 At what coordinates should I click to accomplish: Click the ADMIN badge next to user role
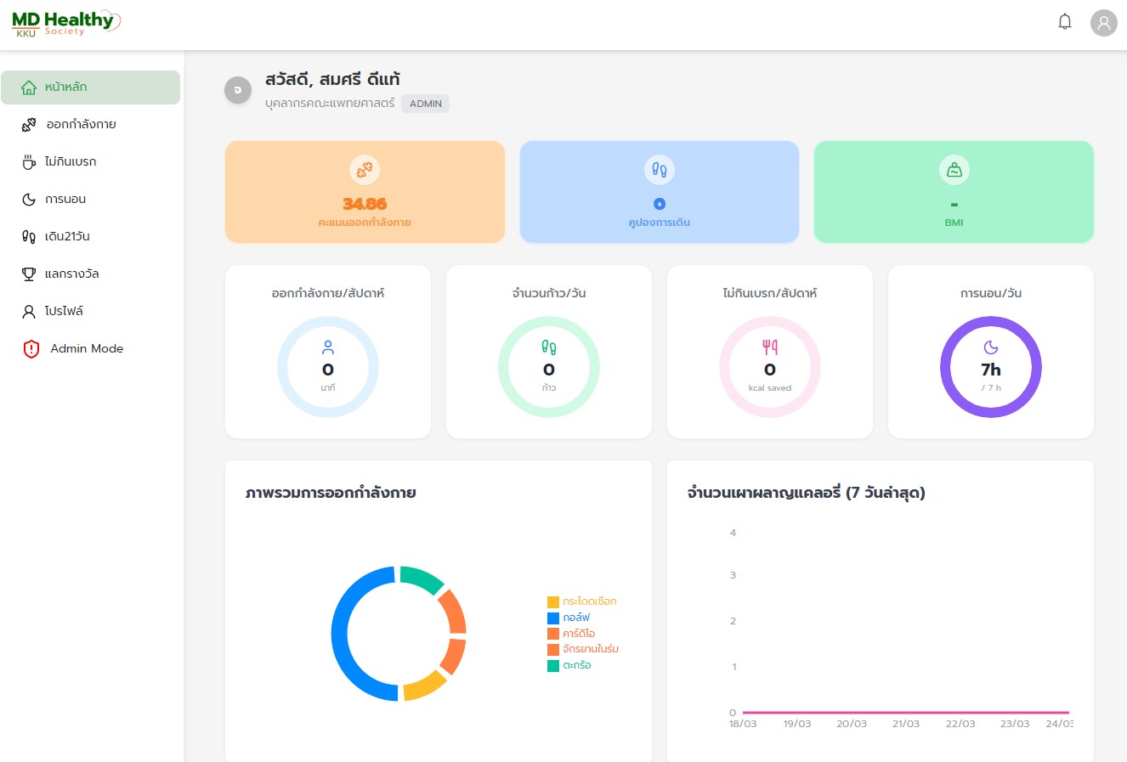pos(425,104)
